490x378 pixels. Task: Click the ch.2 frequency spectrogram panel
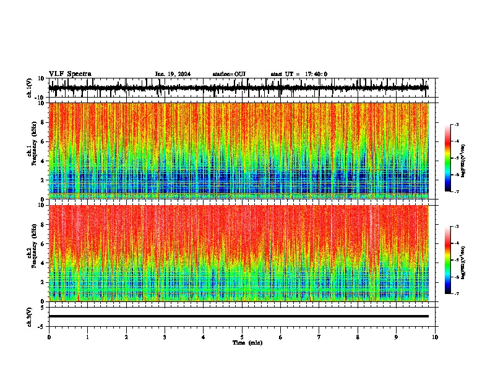pyautogui.click(x=239, y=253)
